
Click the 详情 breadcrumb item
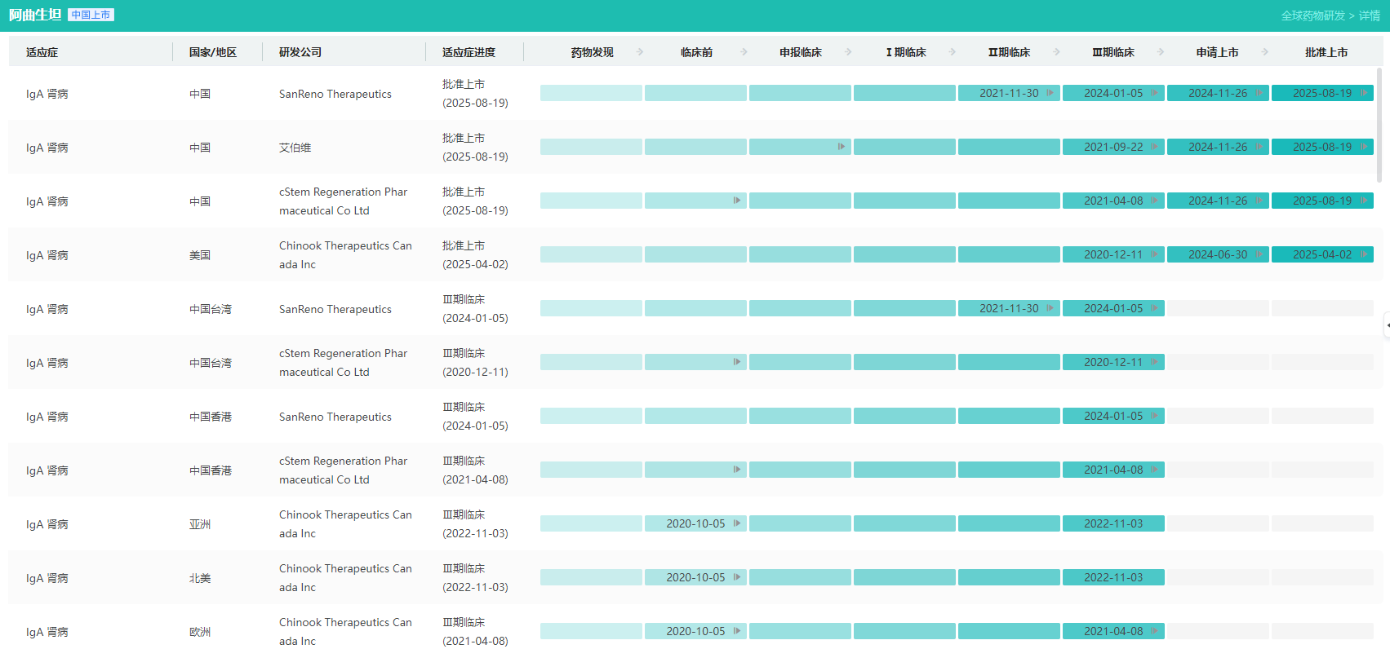click(1369, 15)
